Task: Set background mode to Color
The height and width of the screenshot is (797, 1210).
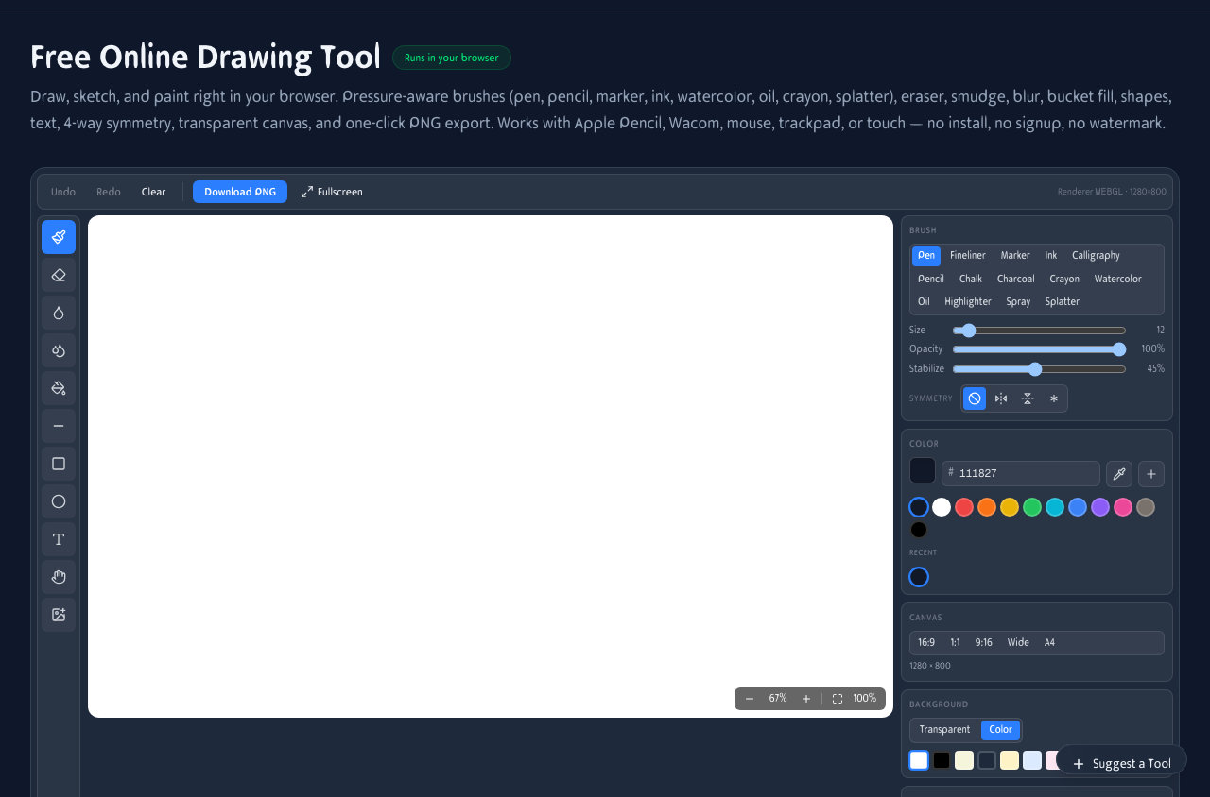Action: [1001, 730]
